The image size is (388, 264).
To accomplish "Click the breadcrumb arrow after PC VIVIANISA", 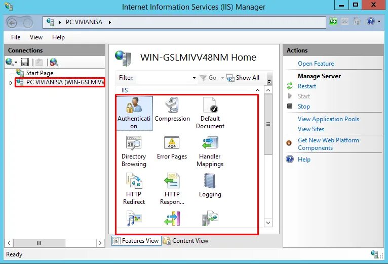I will 109,22.
